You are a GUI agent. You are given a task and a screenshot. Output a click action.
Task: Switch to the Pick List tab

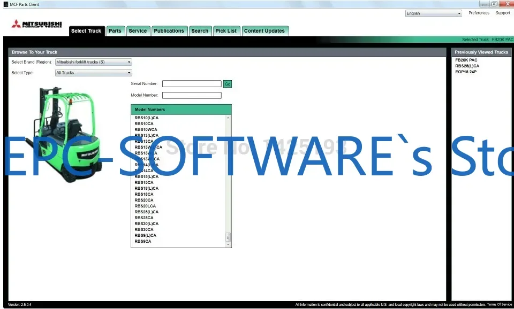[226, 31]
